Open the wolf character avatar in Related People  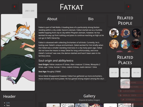(114, 33)
